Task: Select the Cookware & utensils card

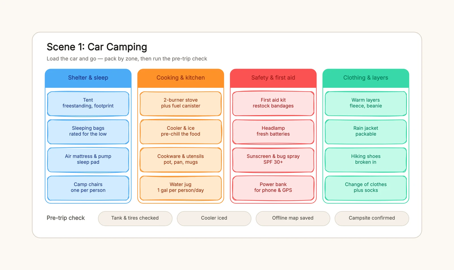Action: (x=180, y=160)
